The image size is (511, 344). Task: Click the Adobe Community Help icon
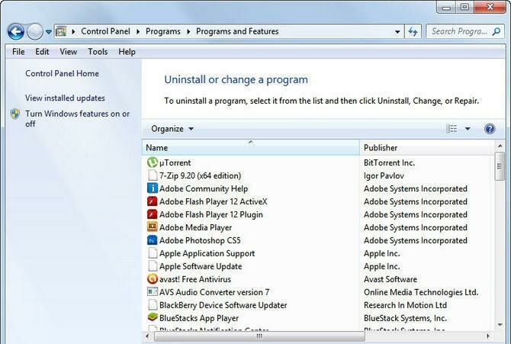153,188
